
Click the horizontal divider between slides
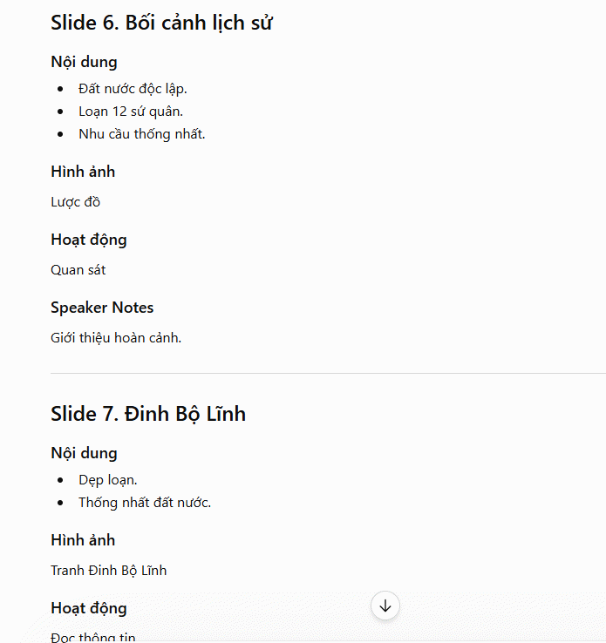pos(328,373)
